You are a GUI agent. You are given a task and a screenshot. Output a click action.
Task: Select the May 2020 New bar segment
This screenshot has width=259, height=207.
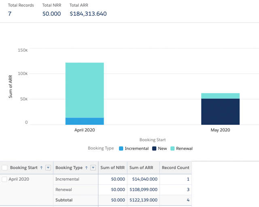click(x=220, y=112)
